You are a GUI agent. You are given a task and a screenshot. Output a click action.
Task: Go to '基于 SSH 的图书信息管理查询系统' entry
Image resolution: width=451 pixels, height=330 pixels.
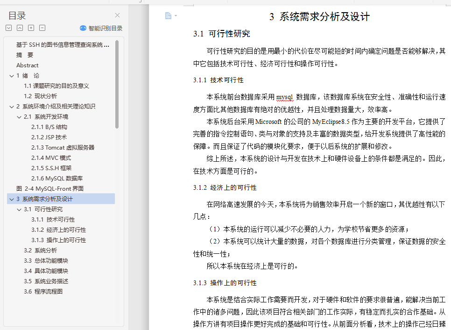pos(63,44)
